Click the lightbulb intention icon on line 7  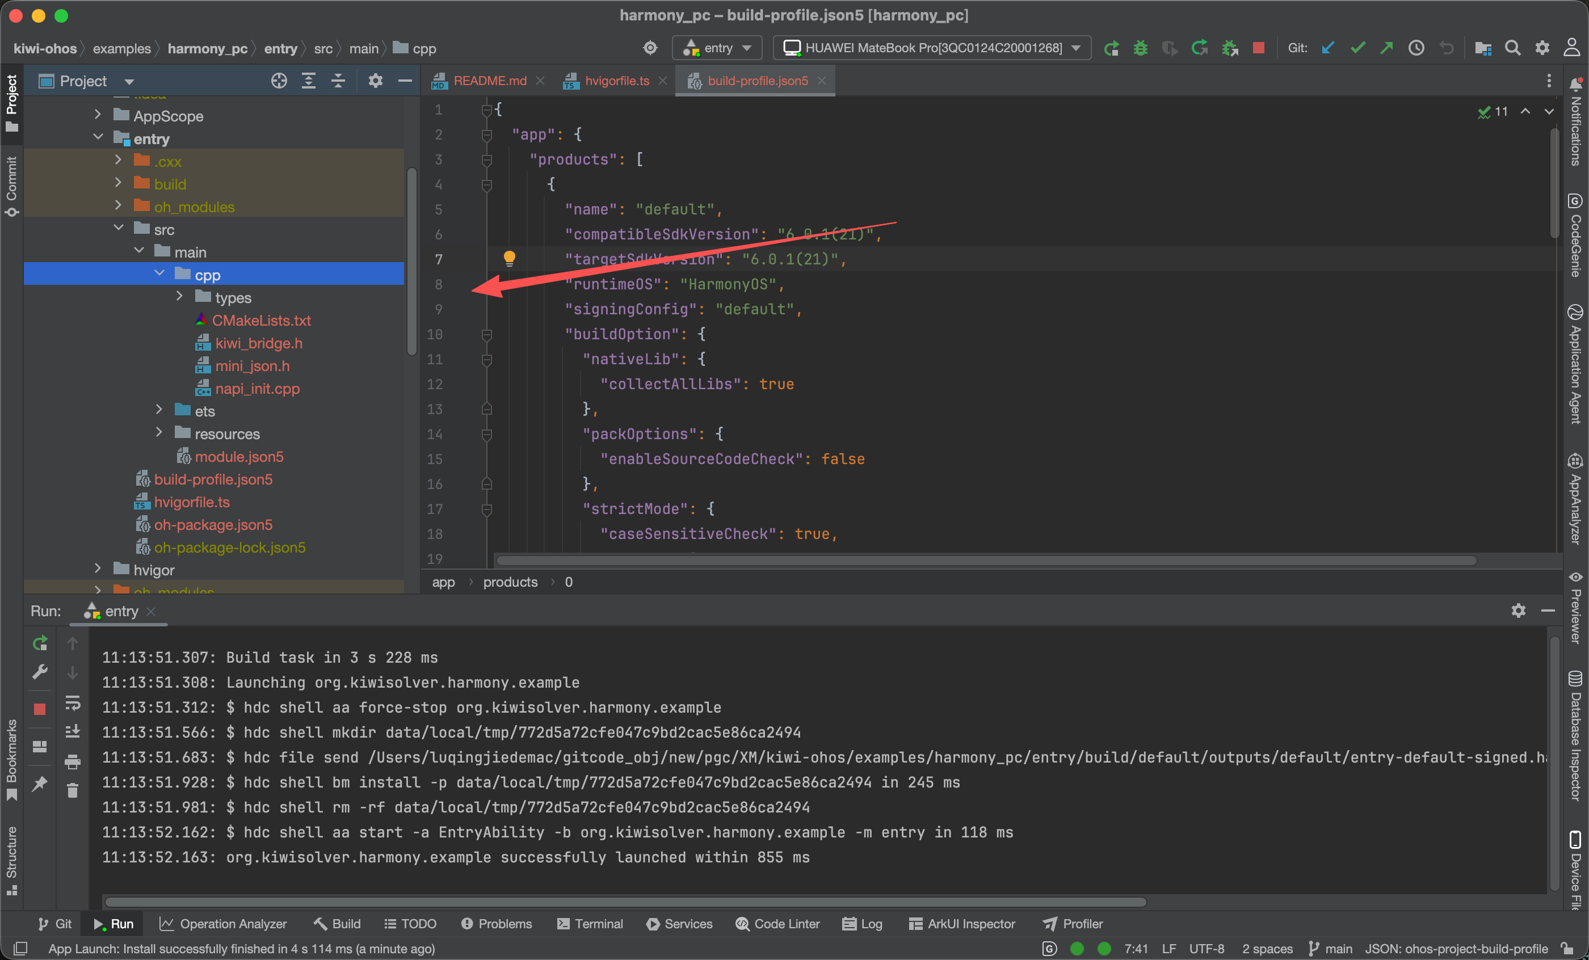click(510, 259)
